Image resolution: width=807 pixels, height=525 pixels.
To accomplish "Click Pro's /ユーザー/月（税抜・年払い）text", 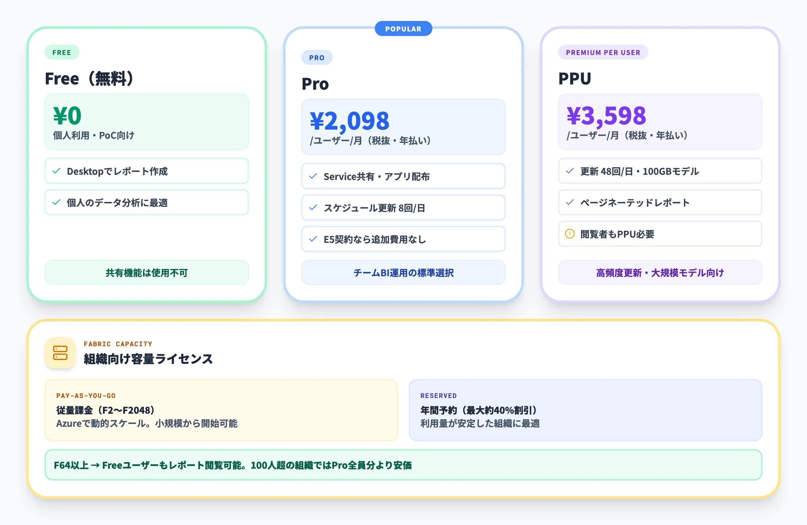I will click(370, 141).
